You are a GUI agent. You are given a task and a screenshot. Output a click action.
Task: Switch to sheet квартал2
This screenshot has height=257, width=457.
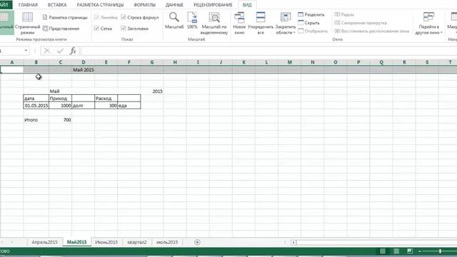(137, 242)
